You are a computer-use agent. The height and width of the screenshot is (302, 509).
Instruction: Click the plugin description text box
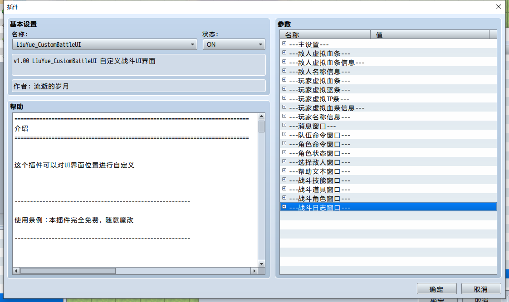[x=139, y=65]
